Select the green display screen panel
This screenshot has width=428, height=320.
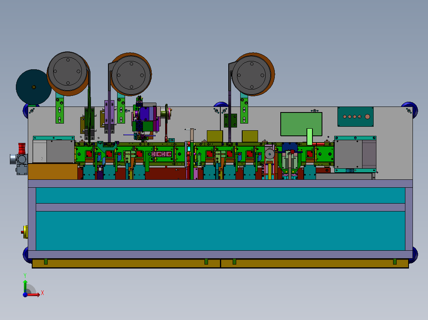point(301,124)
